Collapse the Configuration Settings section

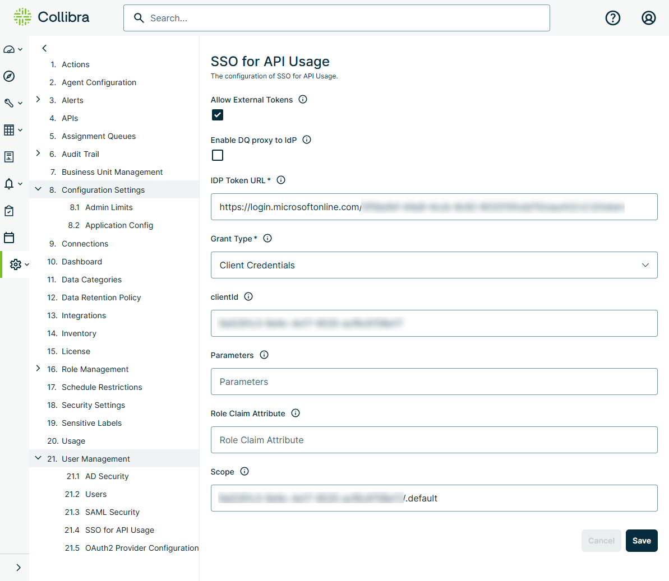pos(38,189)
